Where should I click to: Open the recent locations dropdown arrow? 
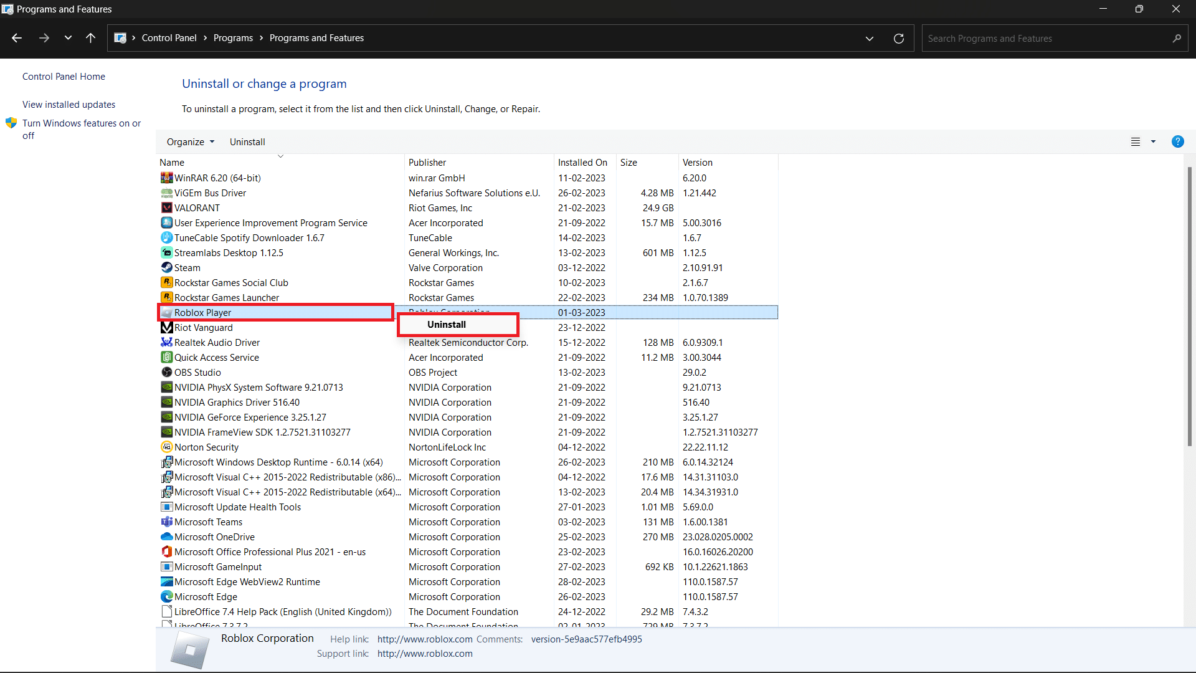point(68,38)
